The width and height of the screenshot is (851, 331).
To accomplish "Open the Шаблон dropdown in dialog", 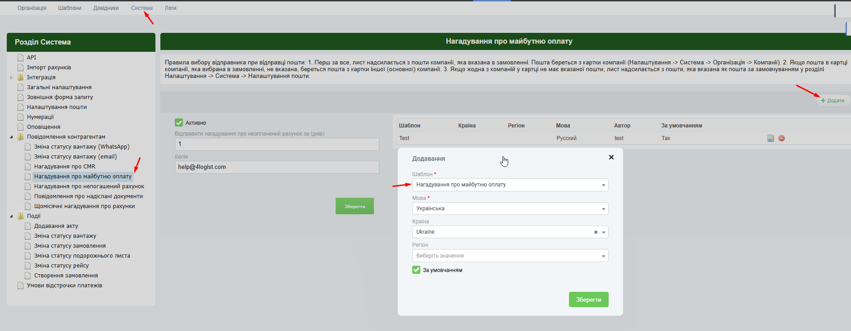I will (x=510, y=185).
